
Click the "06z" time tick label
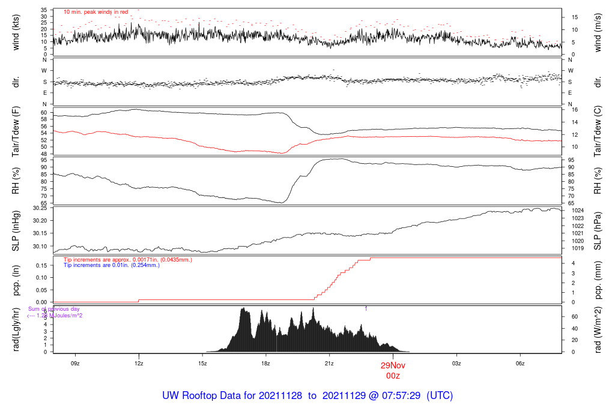(520, 364)
